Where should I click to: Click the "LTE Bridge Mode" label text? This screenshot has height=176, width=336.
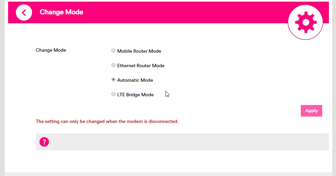[135, 95]
